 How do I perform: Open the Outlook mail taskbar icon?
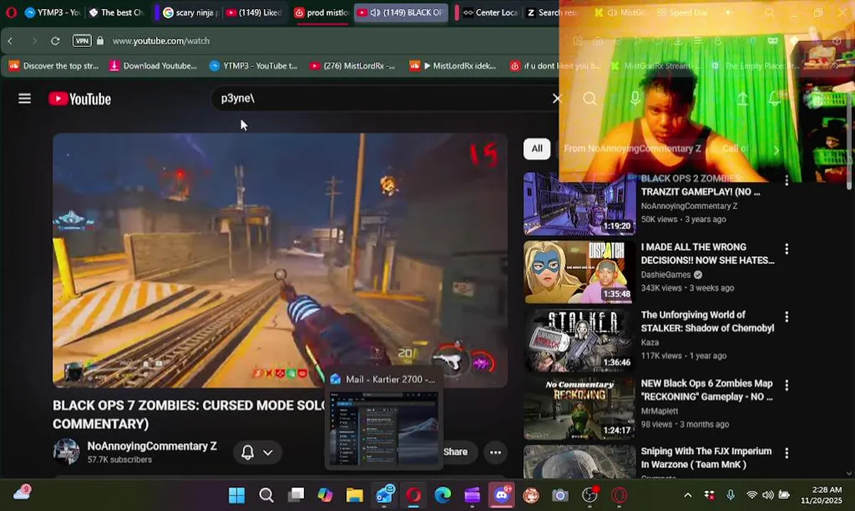[384, 495]
